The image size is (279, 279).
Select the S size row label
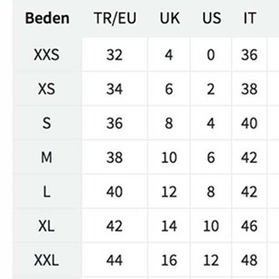click(46, 123)
